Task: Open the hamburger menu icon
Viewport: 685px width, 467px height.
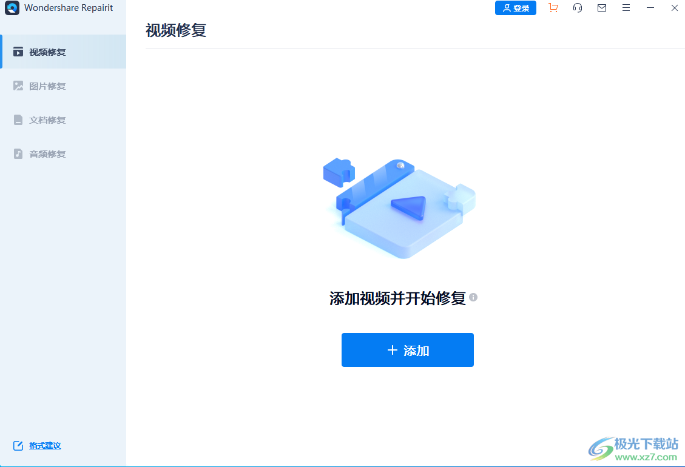Action: tap(626, 8)
